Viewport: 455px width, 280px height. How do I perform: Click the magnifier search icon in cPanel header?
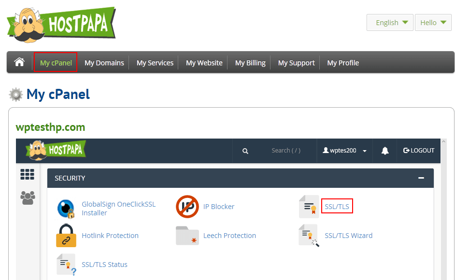click(245, 151)
